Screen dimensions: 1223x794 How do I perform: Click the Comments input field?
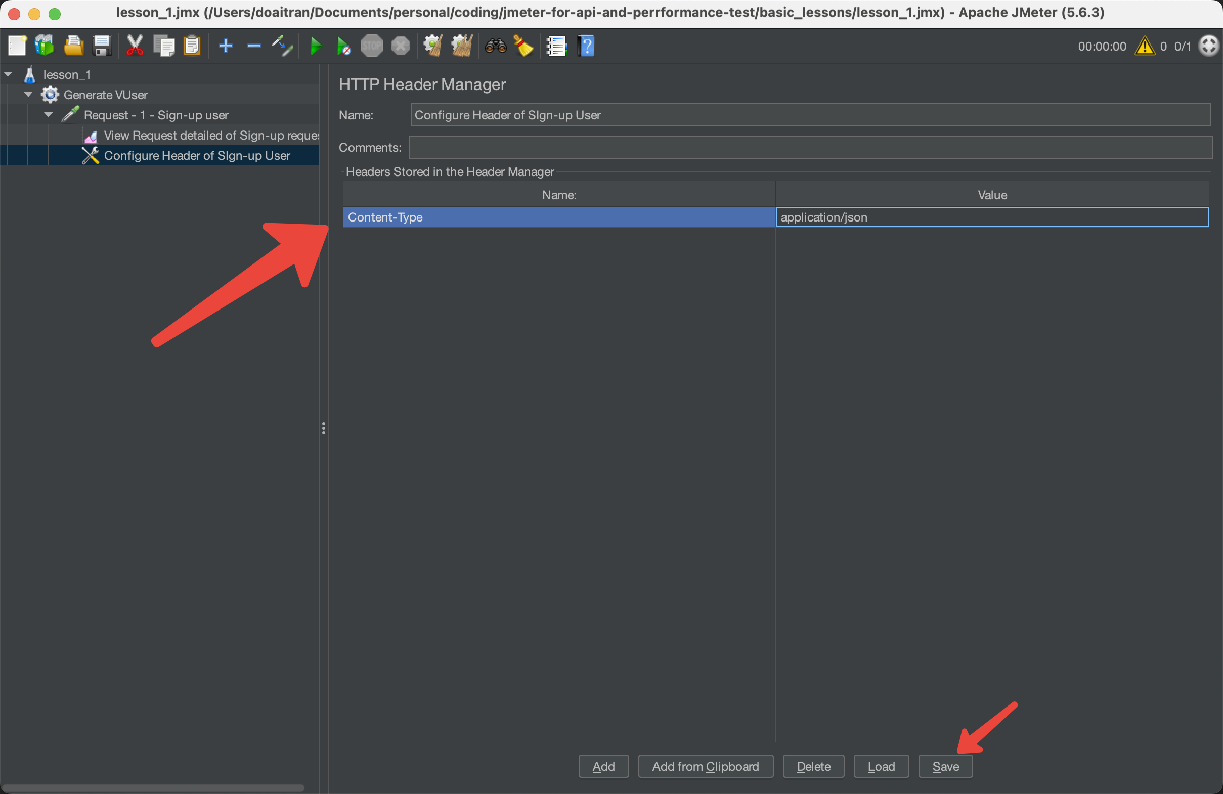(x=810, y=148)
